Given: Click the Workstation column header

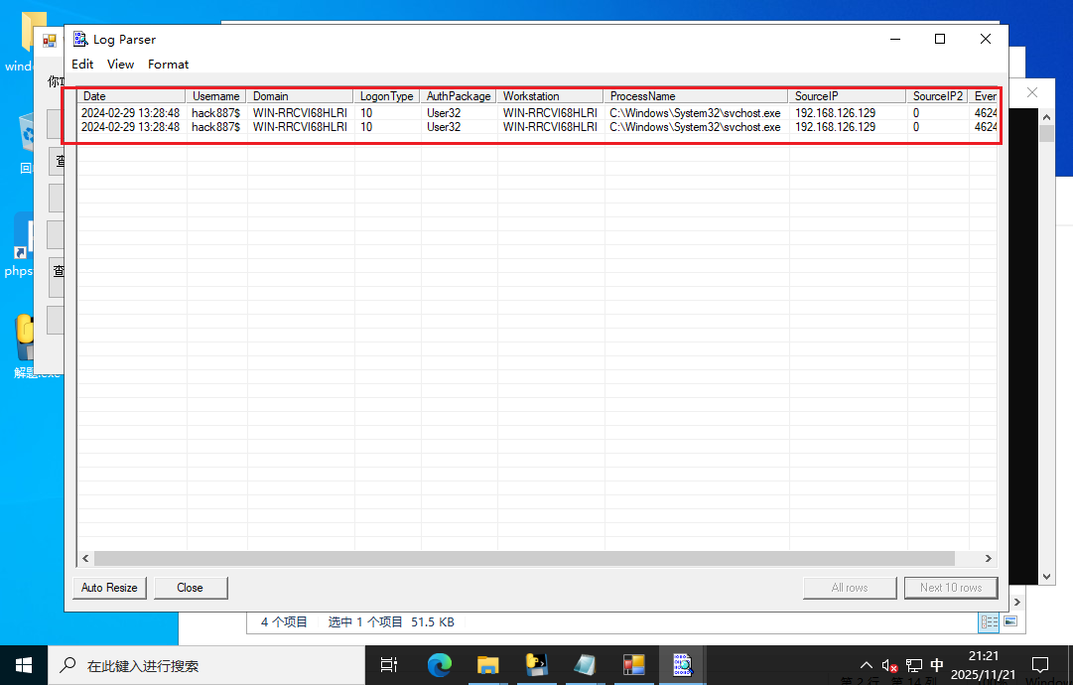Looking at the screenshot, I should (x=550, y=96).
